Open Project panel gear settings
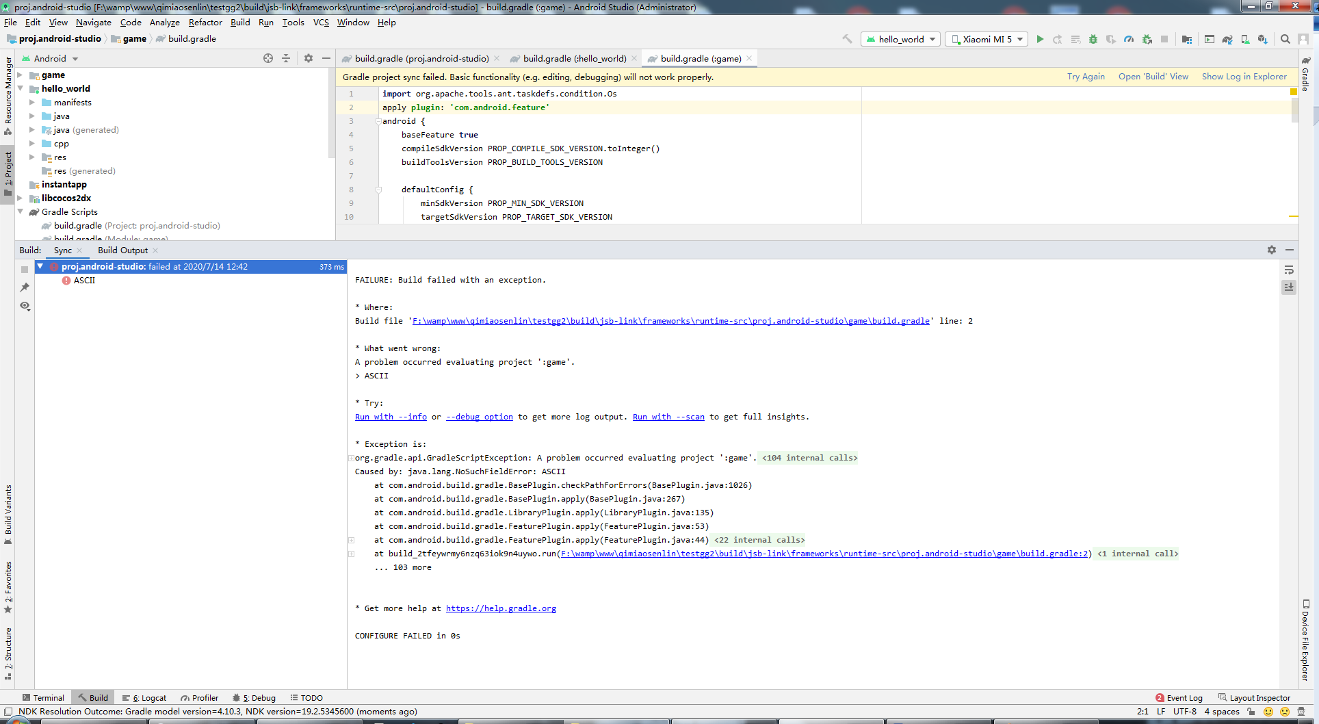Image resolution: width=1319 pixels, height=724 pixels. pos(309,58)
